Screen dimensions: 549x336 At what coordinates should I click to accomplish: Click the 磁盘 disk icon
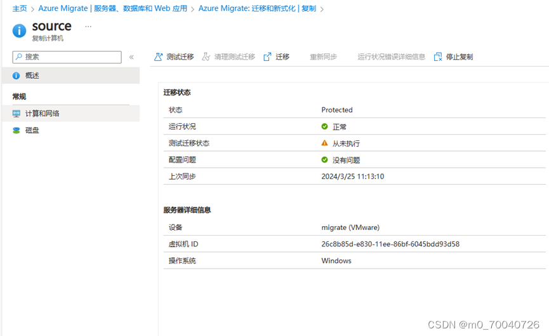click(x=16, y=130)
